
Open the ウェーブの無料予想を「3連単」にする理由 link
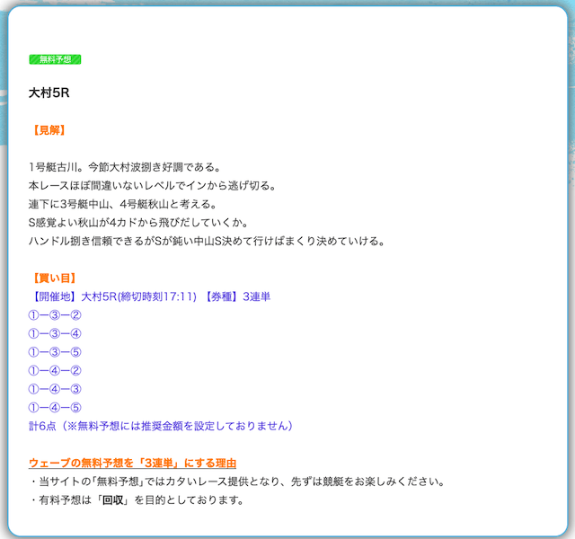tap(132, 464)
